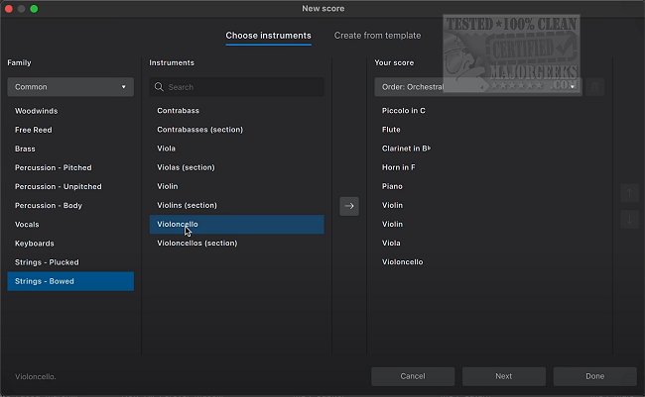Click the Done button
The width and height of the screenshot is (645, 397).
[594, 376]
